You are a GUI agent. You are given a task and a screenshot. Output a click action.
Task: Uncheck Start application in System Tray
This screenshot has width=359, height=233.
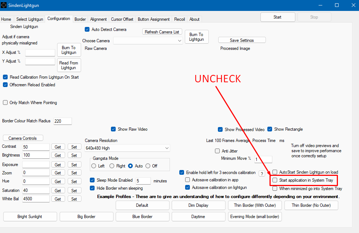coord(275,180)
